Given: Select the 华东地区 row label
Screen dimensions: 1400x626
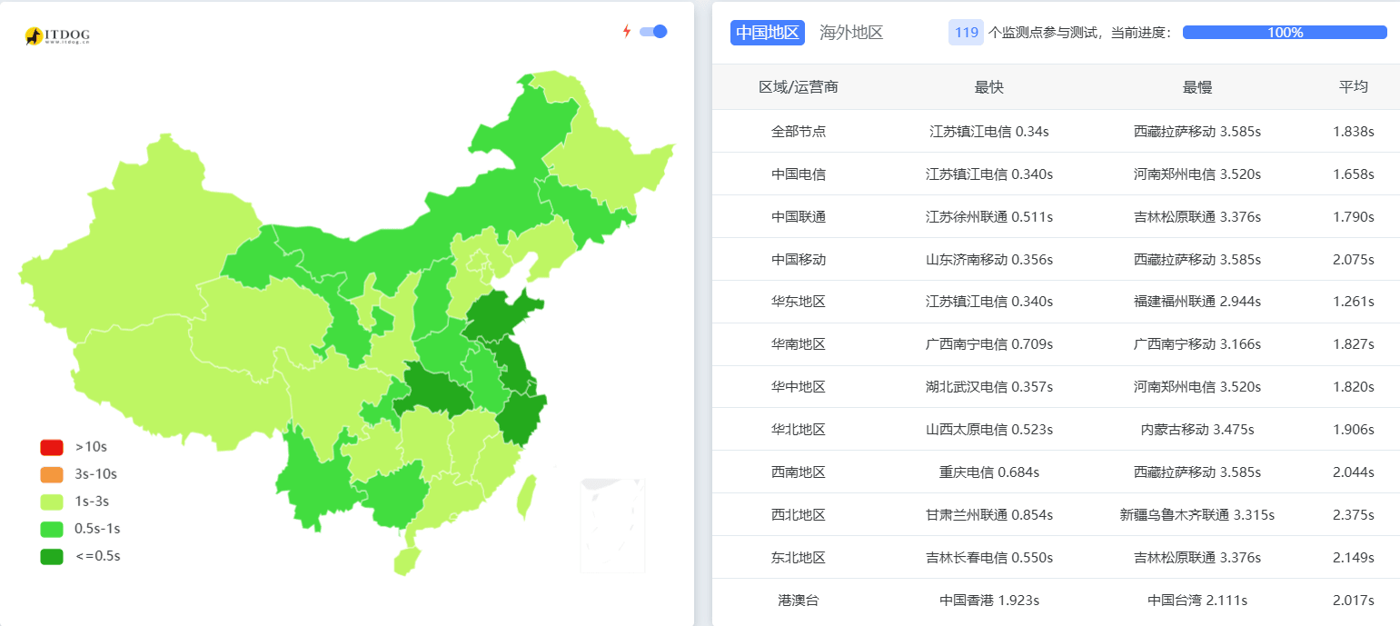Looking at the screenshot, I should click(x=798, y=302).
